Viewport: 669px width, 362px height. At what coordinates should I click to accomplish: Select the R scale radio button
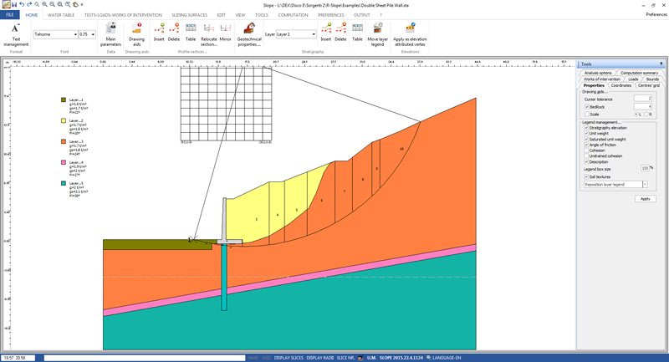pyautogui.click(x=646, y=115)
